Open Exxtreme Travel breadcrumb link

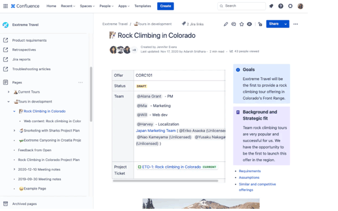115,24
